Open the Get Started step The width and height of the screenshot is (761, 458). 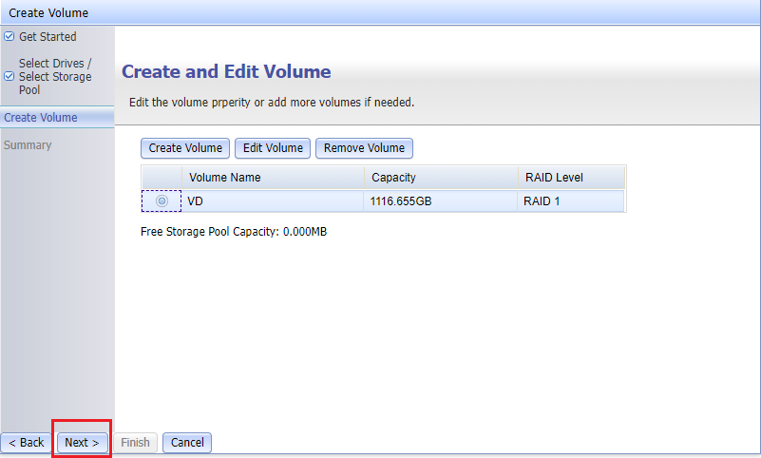point(48,37)
